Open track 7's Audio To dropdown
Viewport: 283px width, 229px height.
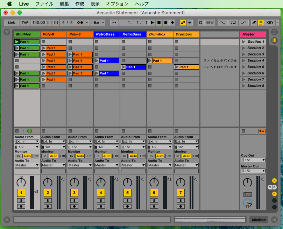click(x=186, y=165)
